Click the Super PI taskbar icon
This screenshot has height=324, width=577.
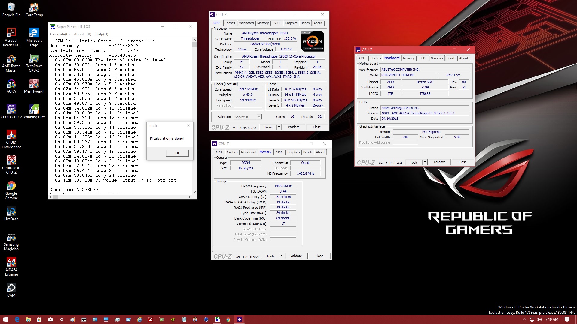pos(217,319)
